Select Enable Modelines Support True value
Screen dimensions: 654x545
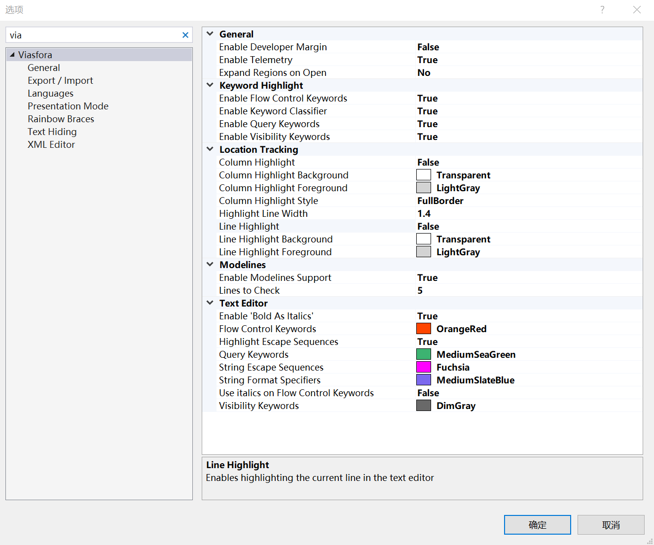pyautogui.click(x=428, y=277)
